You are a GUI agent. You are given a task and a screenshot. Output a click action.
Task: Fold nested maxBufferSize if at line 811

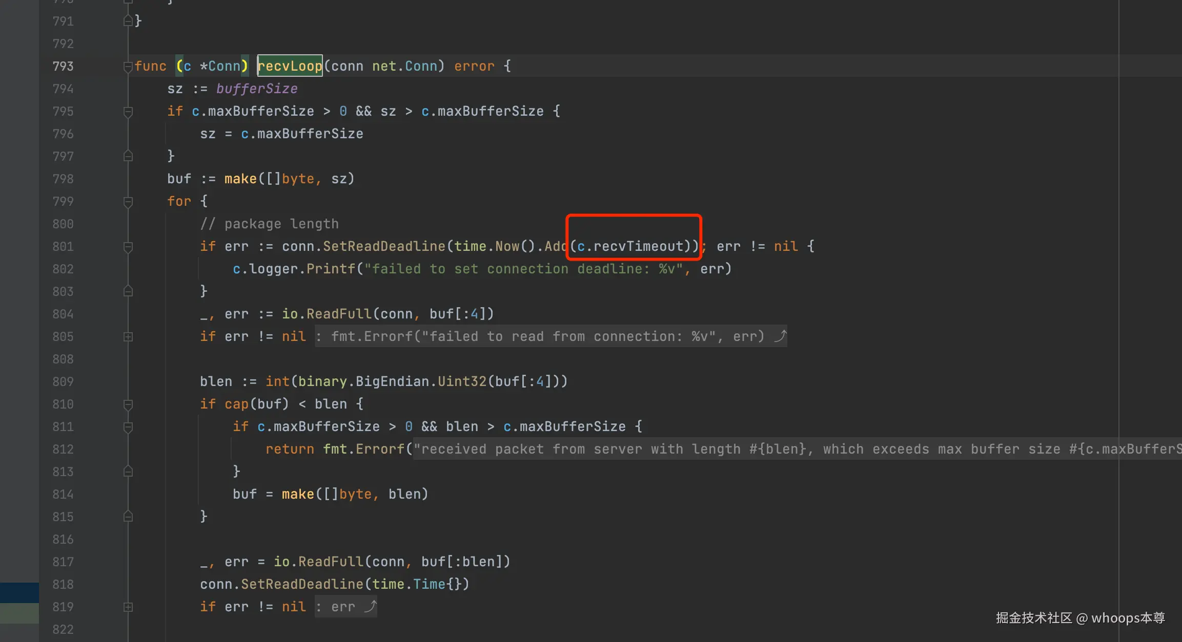click(128, 427)
